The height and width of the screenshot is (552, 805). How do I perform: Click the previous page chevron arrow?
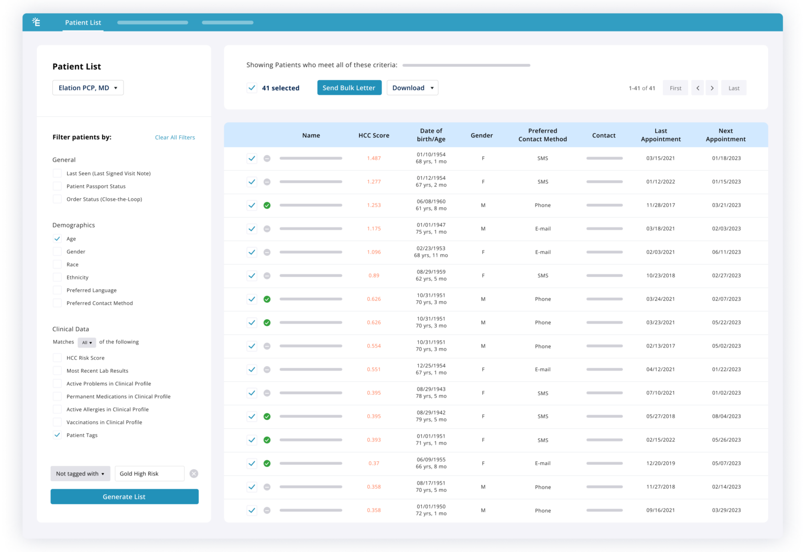pos(698,88)
